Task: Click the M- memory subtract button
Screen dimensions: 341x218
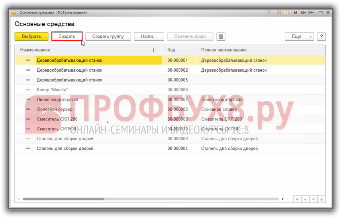Action: coord(311,13)
